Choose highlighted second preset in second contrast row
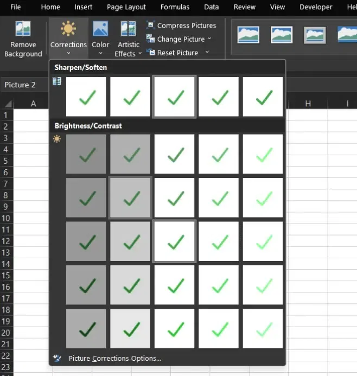The height and width of the screenshot is (376, 357). [130, 197]
